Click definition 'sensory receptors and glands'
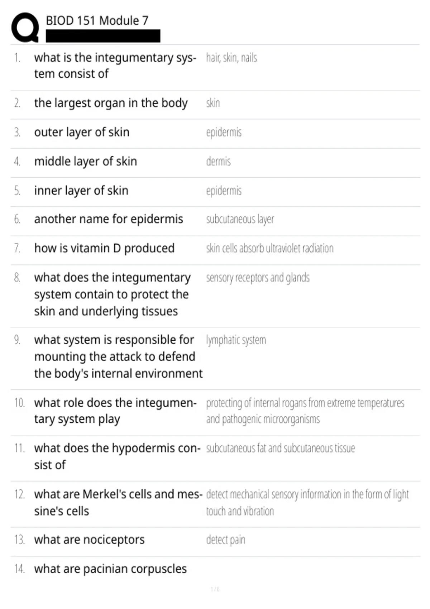The image size is (430, 609). (258, 278)
